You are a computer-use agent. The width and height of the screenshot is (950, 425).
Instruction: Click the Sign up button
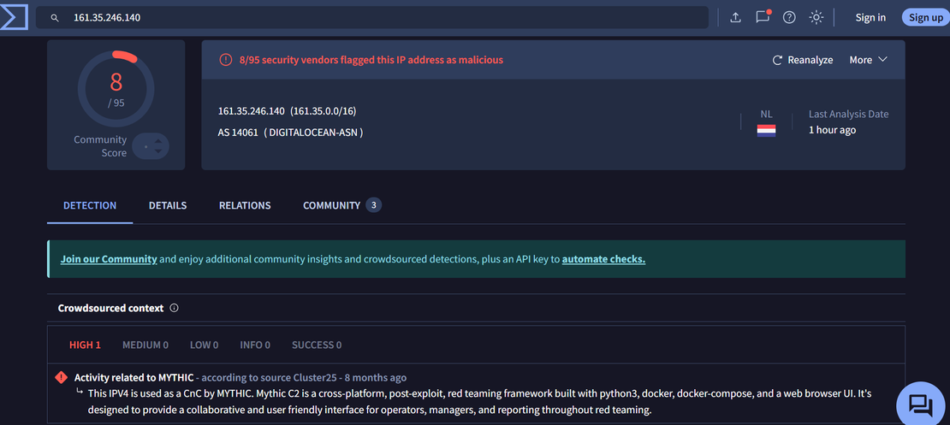(x=925, y=18)
